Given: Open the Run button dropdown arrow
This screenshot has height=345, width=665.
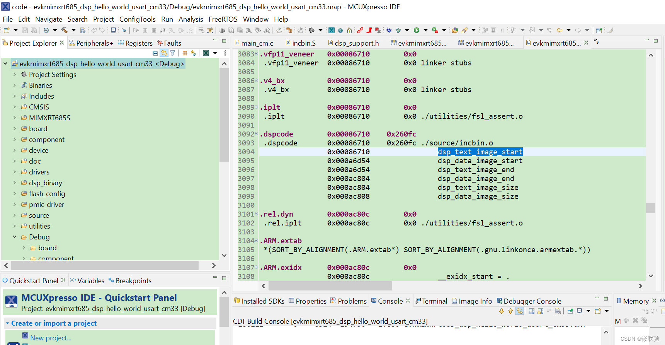Looking at the screenshot, I should click(x=425, y=30).
